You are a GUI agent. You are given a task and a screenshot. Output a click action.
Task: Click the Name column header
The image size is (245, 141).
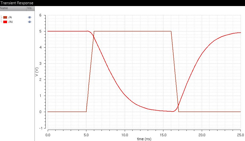coord(13,8)
